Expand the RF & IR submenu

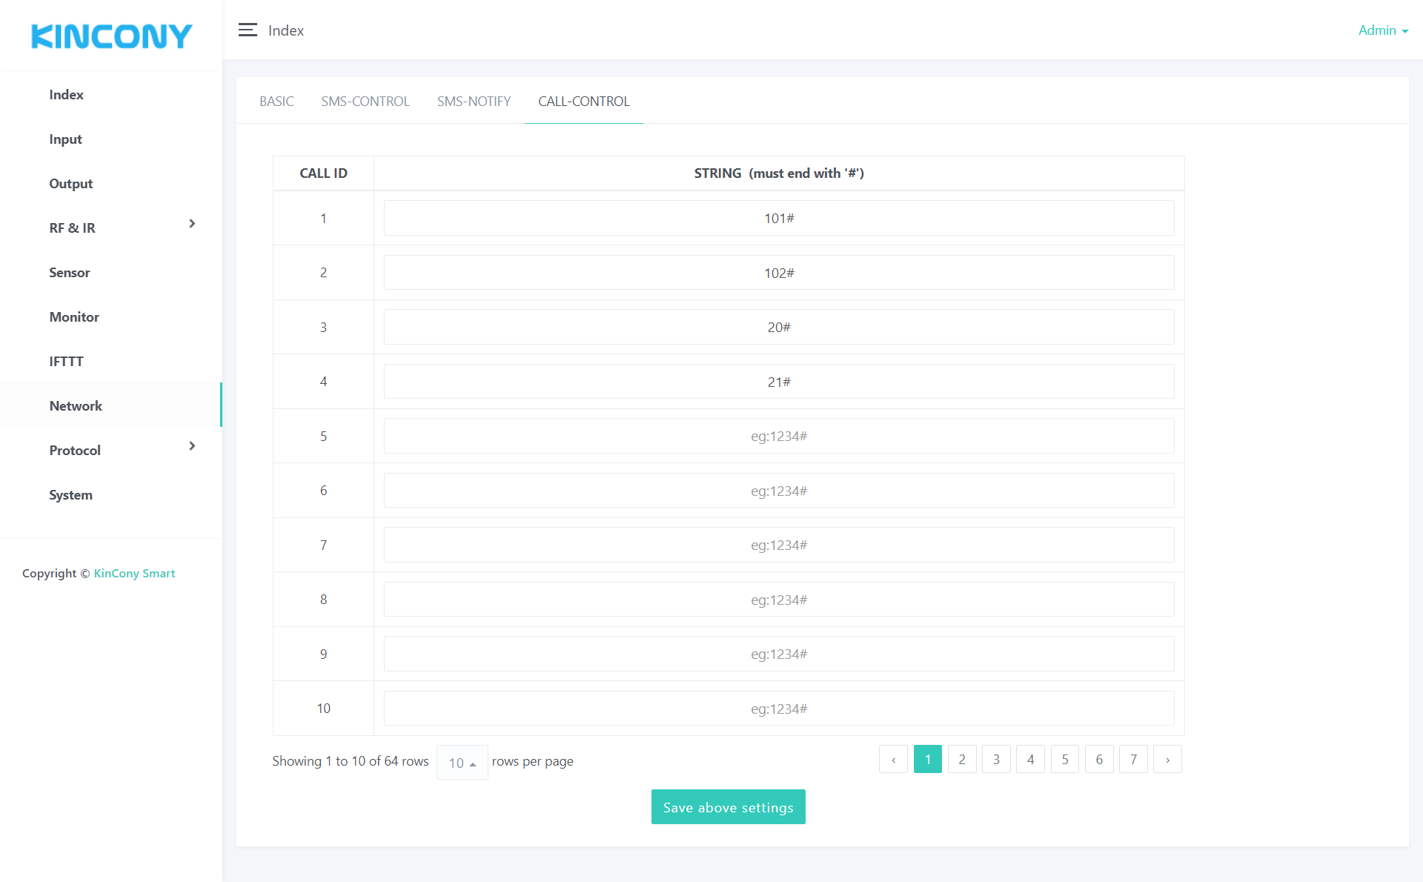coord(192,224)
